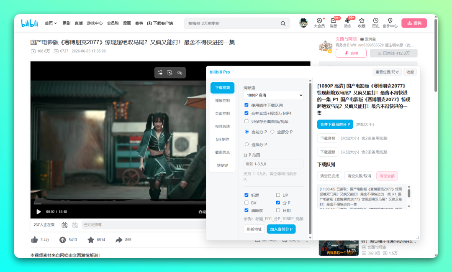The width and height of the screenshot is (452, 272).
Task: Click the first video overlay toolbar icon
Action: tap(160, 73)
